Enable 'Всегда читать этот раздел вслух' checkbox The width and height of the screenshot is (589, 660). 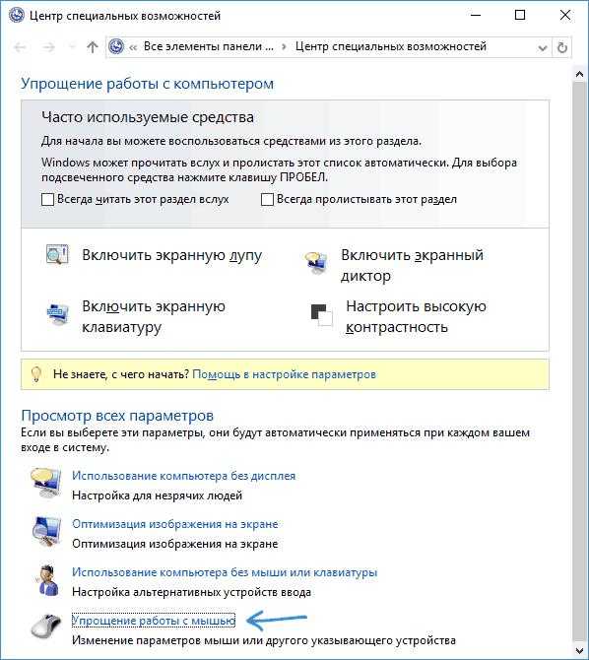coord(47,199)
